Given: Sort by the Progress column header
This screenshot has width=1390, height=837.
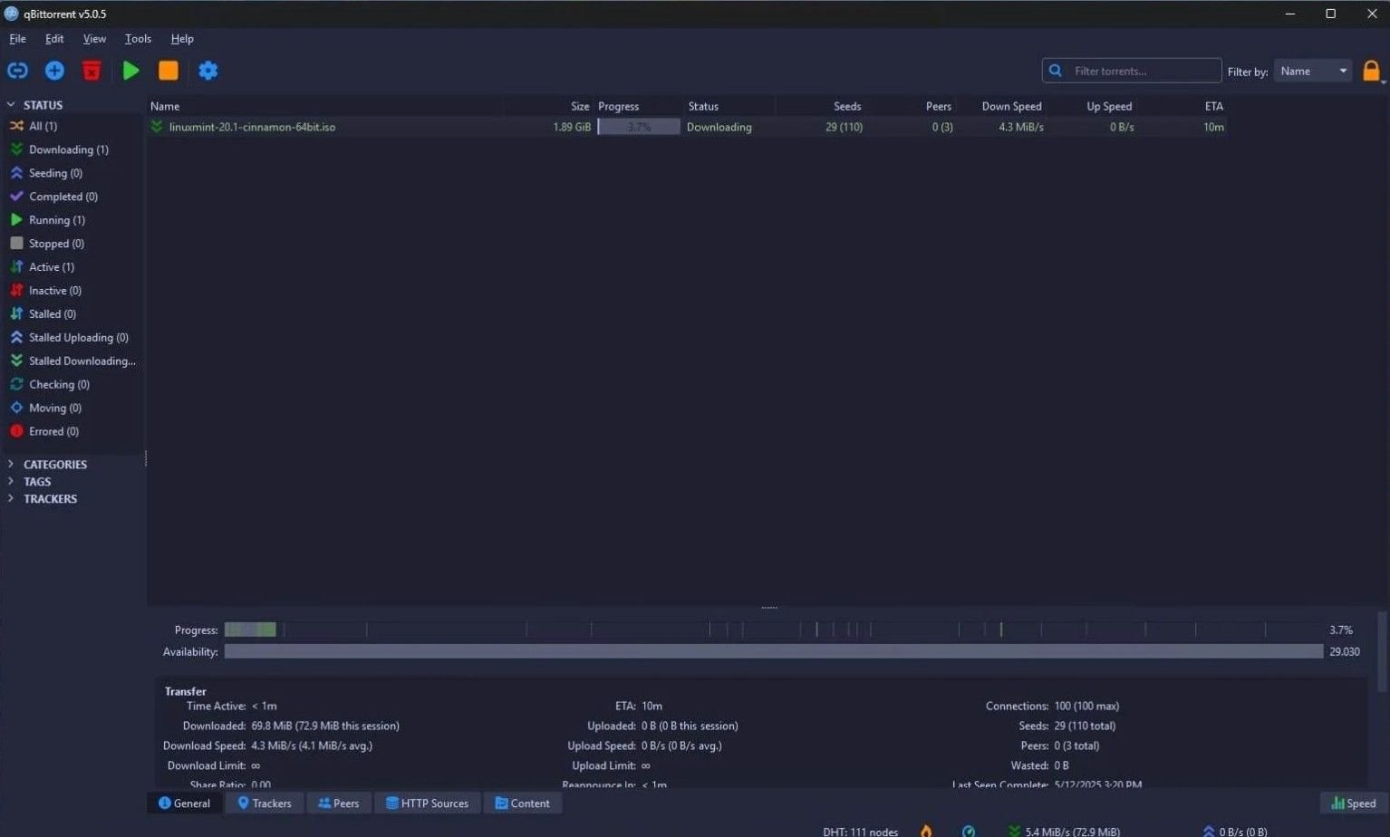Looking at the screenshot, I should tap(639, 106).
